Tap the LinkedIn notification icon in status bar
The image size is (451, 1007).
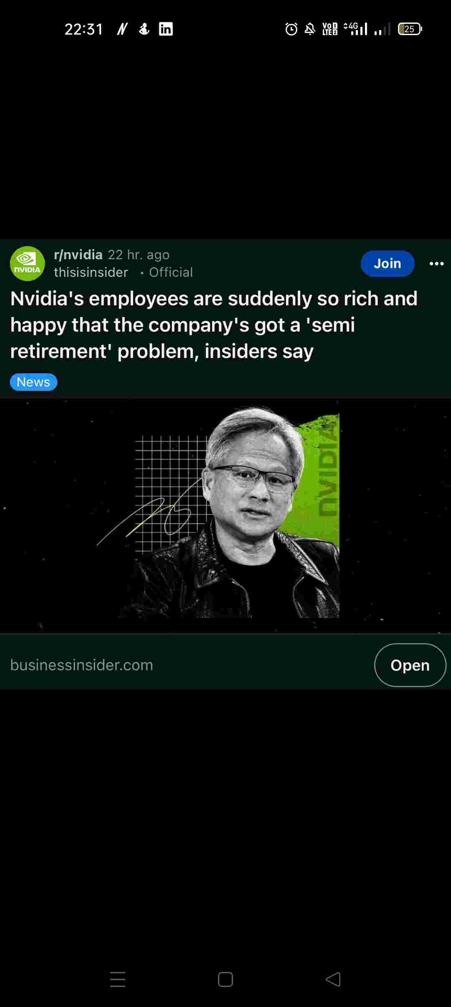point(166,29)
